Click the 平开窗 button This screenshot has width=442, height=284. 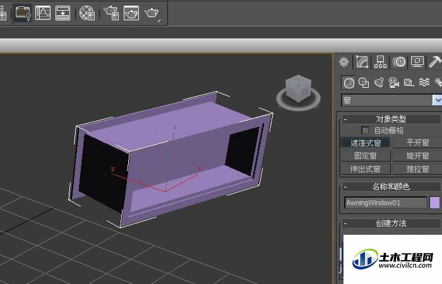(417, 143)
